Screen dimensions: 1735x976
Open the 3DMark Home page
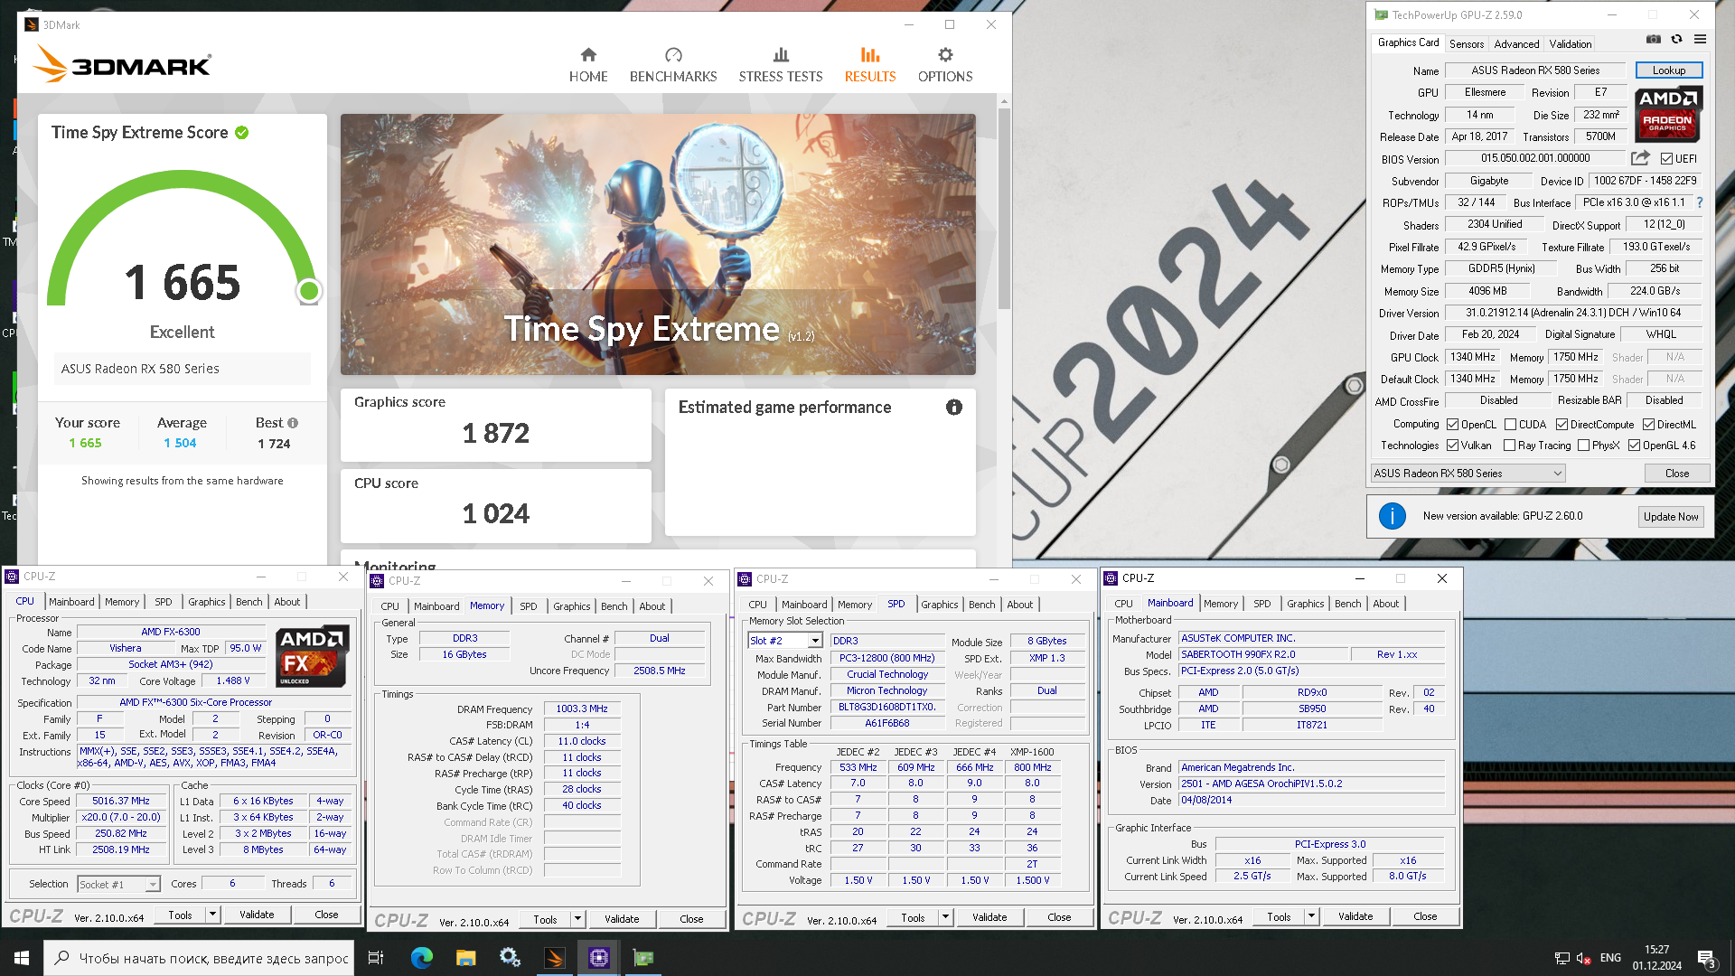pos(588,65)
